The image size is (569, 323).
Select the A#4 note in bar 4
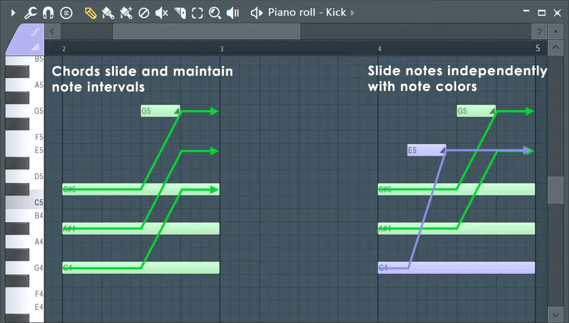click(x=456, y=228)
